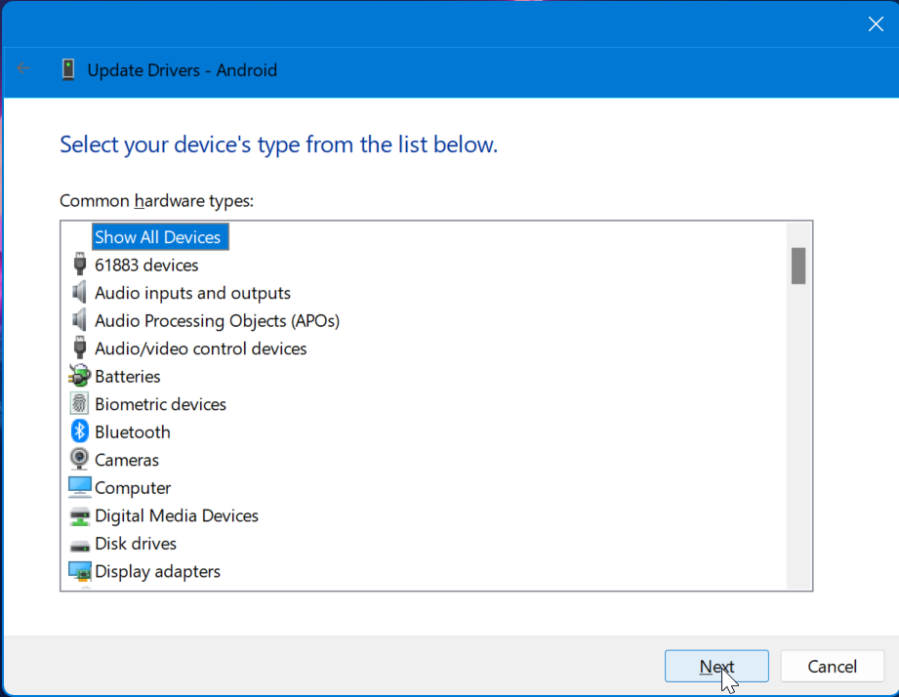Click the Cancel button
The image size is (899, 697).
pyautogui.click(x=832, y=666)
